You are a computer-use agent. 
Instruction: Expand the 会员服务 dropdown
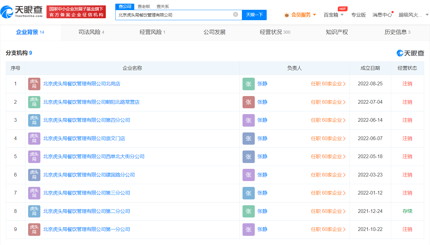314,14
